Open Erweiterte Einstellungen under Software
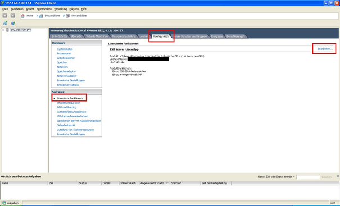This screenshot has height=206, width=340. [71, 134]
